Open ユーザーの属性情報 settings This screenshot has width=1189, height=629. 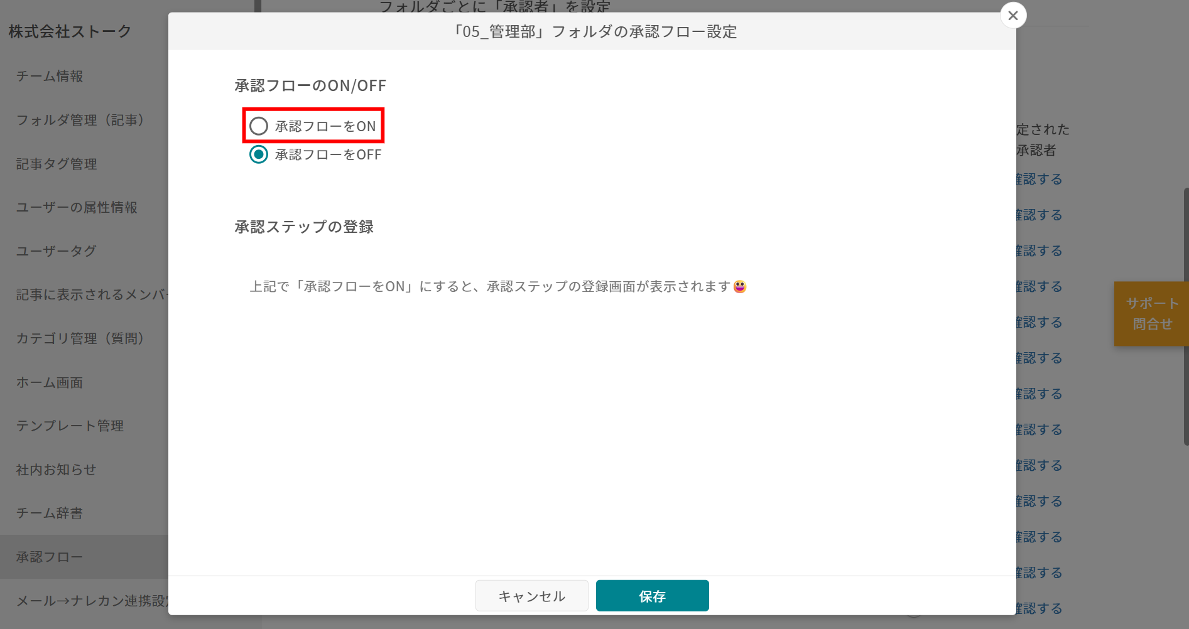pos(76,207)
